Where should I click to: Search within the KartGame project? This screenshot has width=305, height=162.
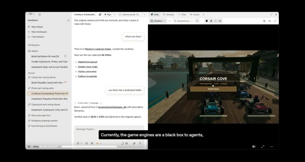[x=68, y=20]
